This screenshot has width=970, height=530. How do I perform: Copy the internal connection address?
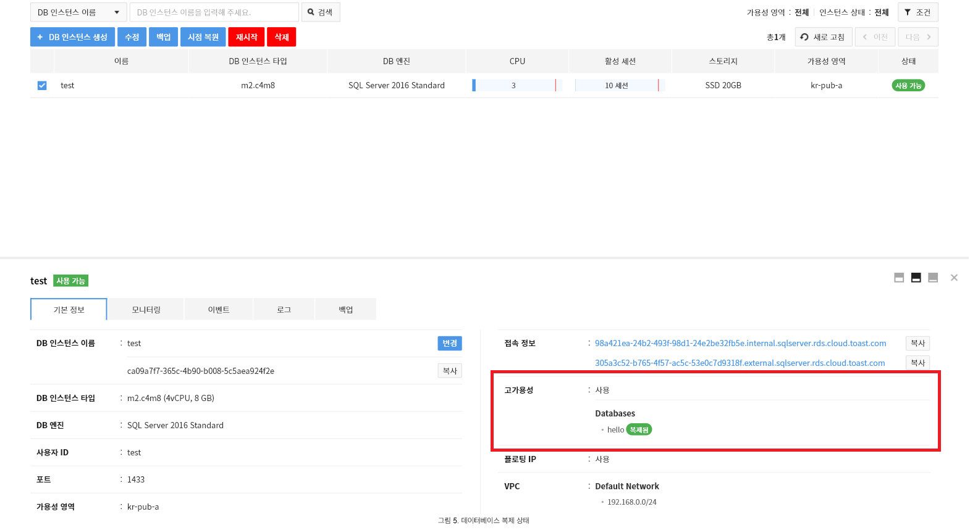click(917, 344)
